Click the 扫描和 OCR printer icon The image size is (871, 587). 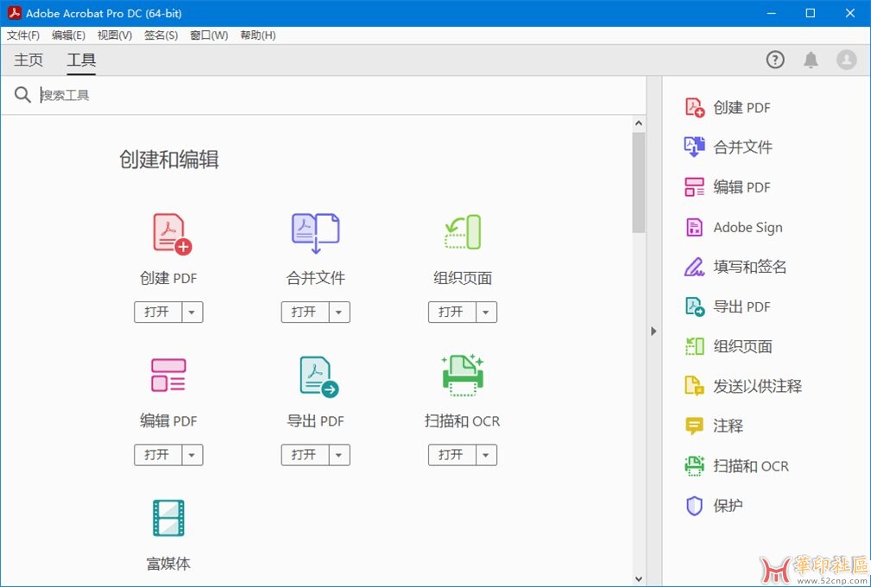463,376
